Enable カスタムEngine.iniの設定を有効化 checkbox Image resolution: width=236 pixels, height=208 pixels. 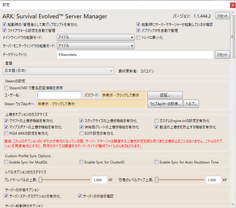(157, 121)
